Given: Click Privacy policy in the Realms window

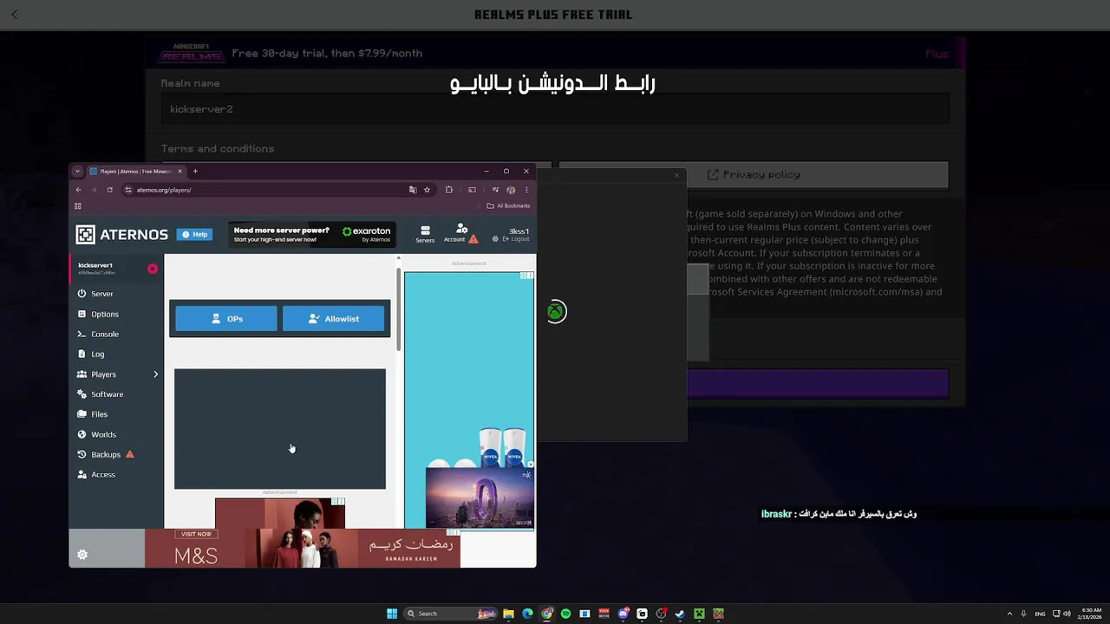Looking at the screenshot, I should 754,174.
